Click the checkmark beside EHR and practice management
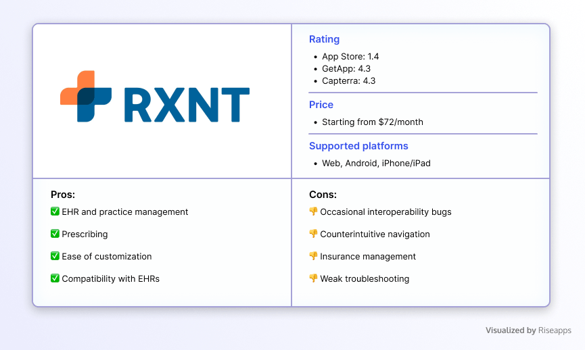Viewport: 585px width, 350px height. (55, 211)
